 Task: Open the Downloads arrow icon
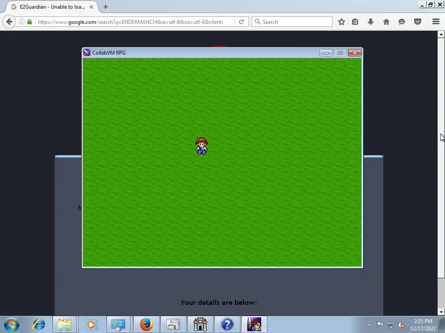point(370,22)
